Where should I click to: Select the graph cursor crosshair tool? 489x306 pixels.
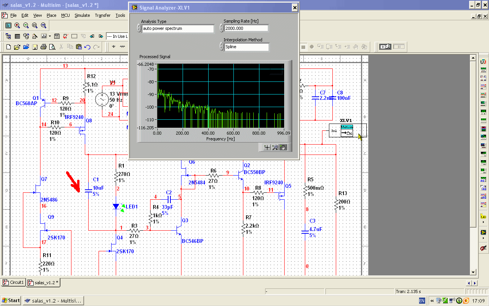(267, 147)
